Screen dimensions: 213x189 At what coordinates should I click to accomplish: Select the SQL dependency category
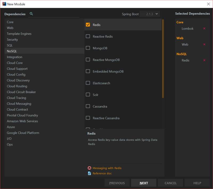coord(10,45)
